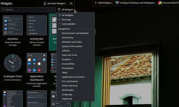Click the Uninstallable trash icon
This screenshot has height=107, width=179.
59,24
